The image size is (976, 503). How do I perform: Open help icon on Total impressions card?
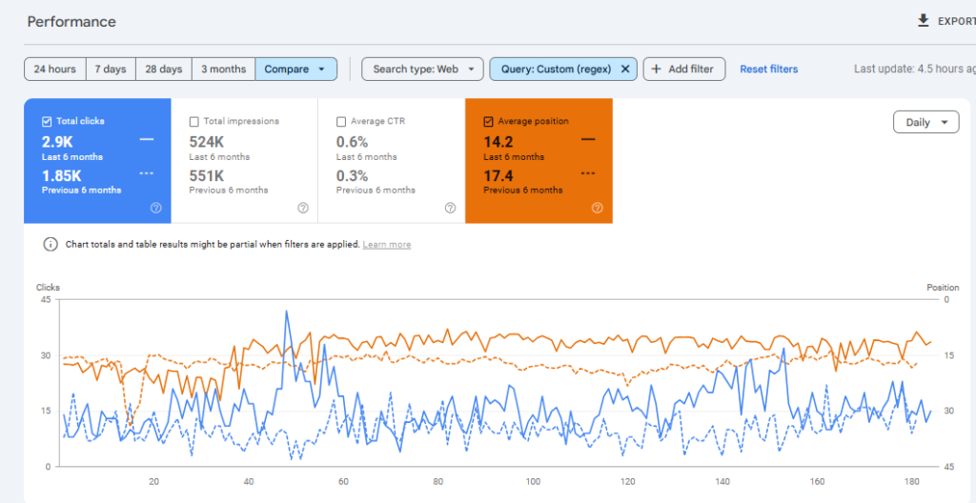[x=303, y=208]
